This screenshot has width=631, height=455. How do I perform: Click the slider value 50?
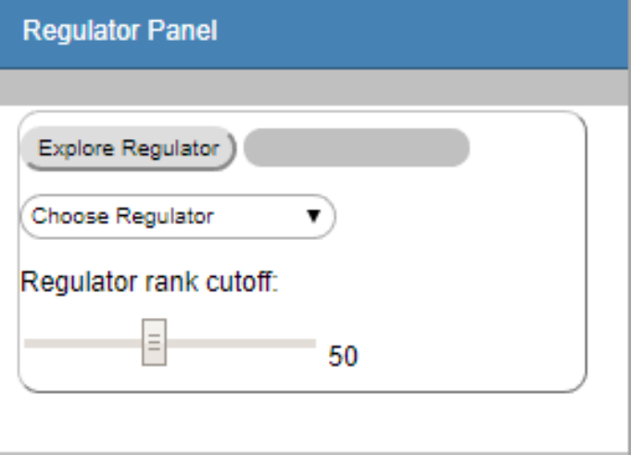click(343, 356)
